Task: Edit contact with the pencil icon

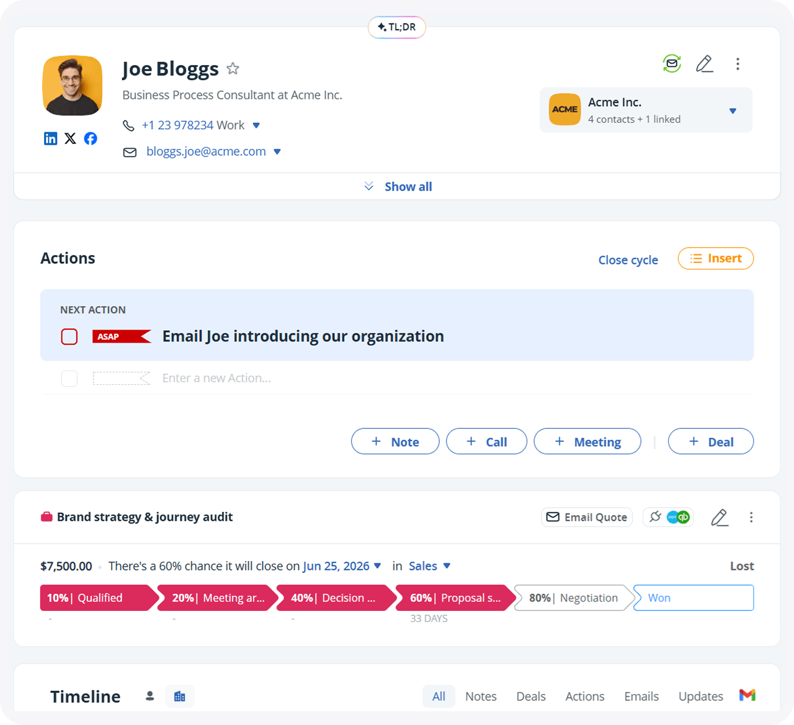Action: [705, 63]
